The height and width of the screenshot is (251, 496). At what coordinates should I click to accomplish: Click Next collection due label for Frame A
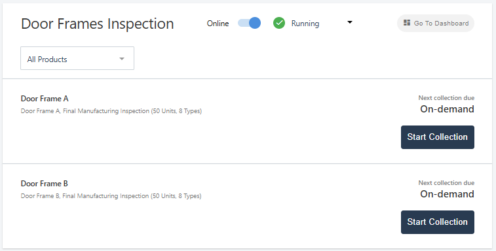coord(446,98)
